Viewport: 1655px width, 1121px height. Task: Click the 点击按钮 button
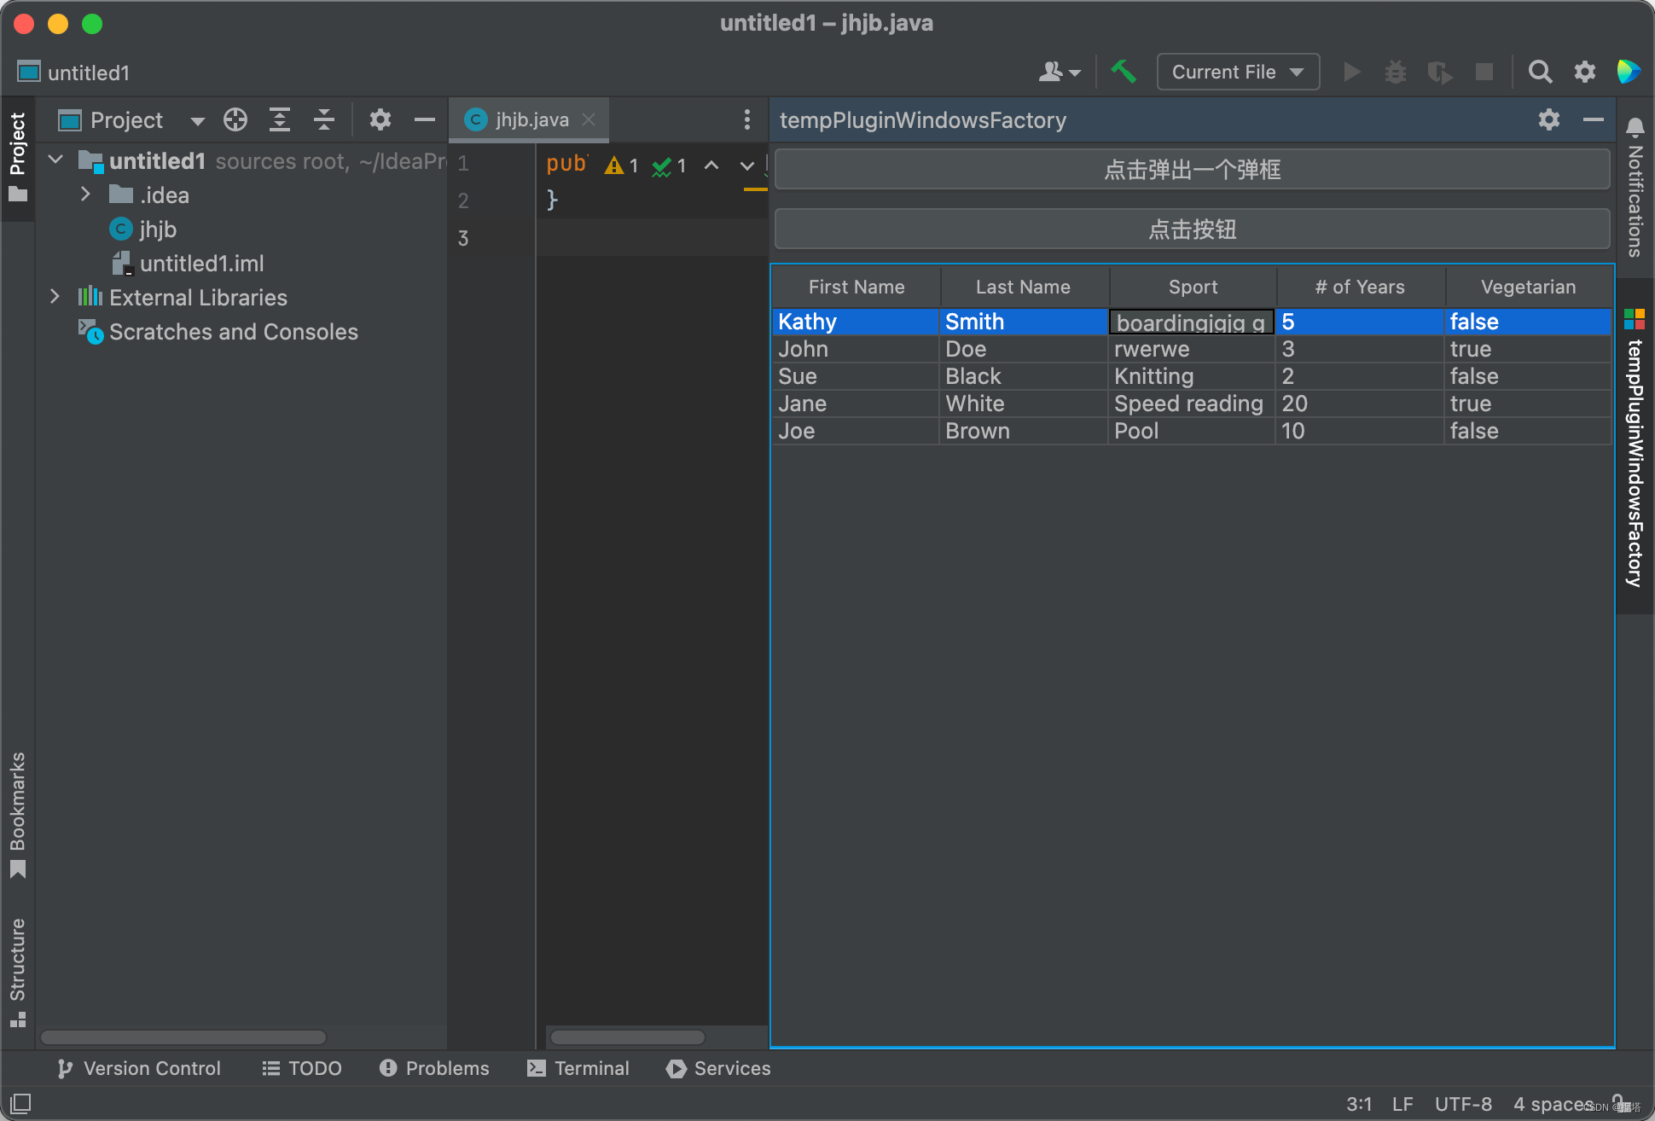click(1192, 229)
